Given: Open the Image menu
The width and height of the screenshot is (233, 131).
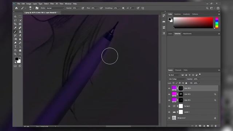Looking at the screenshot, I should click(29, 4).
